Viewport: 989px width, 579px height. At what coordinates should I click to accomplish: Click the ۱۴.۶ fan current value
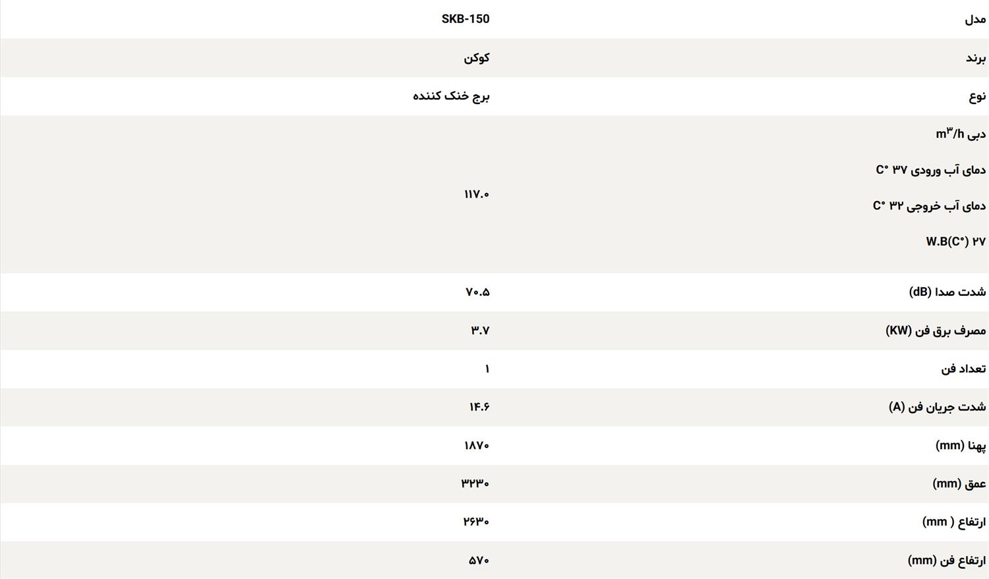[x=479, y=407]
